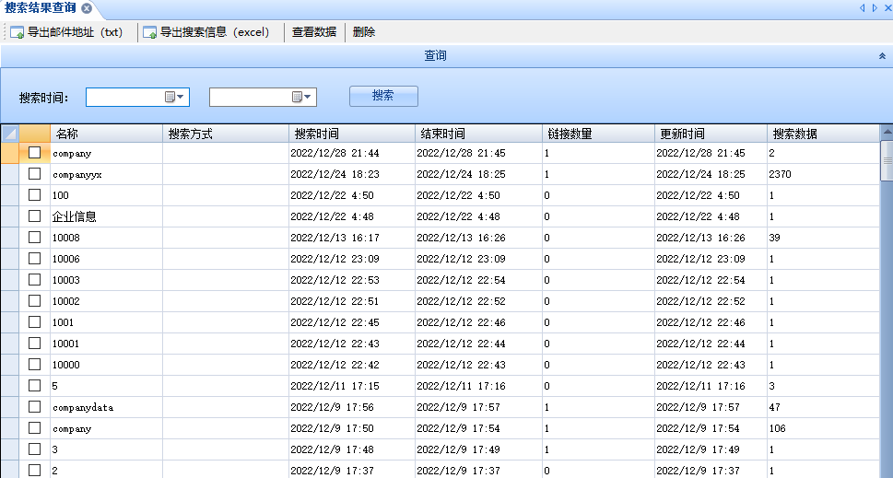The width and height of the screenshot is (893, 478).
Task: Click the vertical scrollbar thumb
Action: (887, 161)
